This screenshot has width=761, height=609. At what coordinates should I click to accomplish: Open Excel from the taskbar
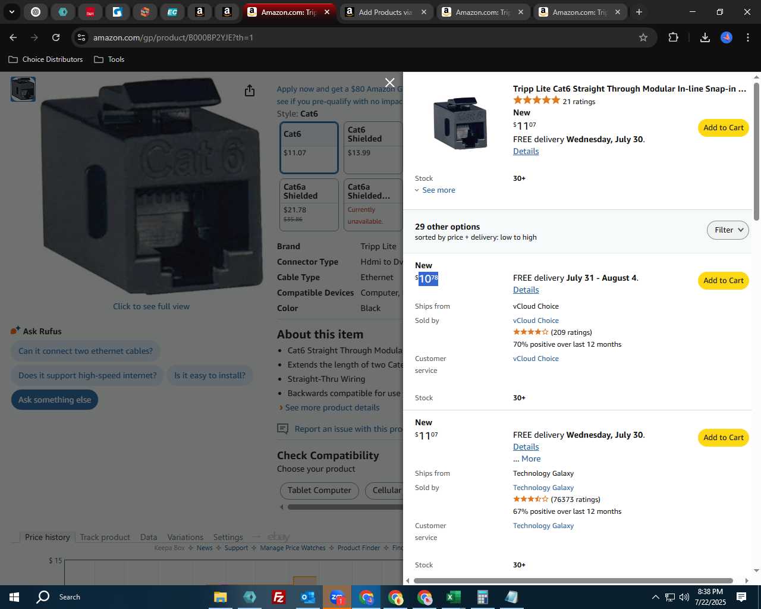[454, 597]
